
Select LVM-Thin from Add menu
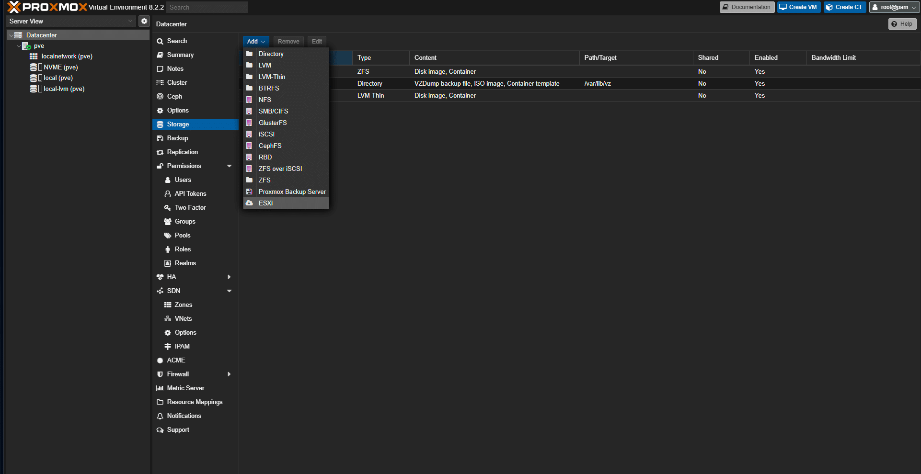(286, 77)
